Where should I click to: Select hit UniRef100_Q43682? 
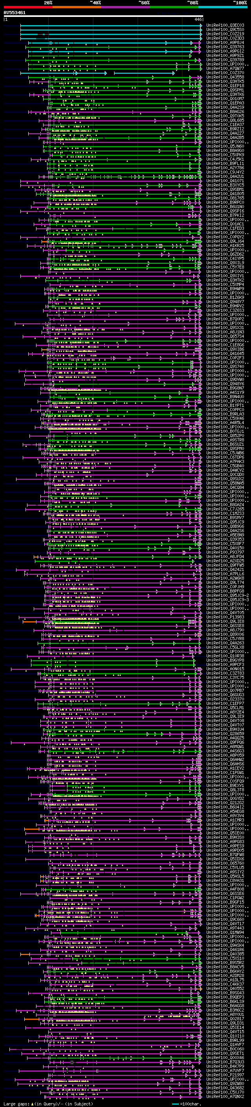coord(225,1088)
